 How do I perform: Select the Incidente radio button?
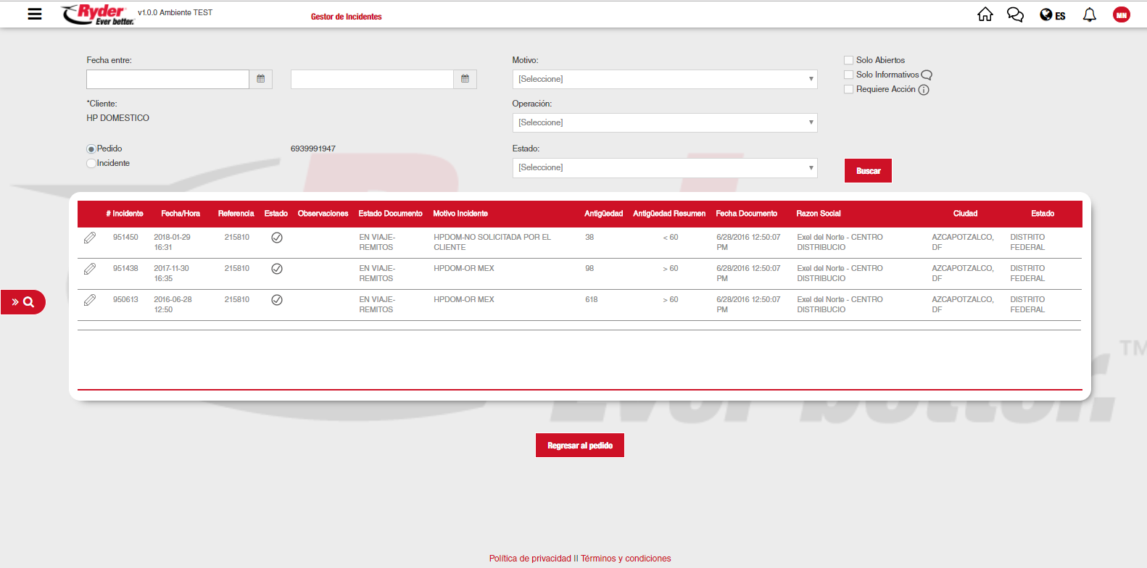(x=91, y=164)
